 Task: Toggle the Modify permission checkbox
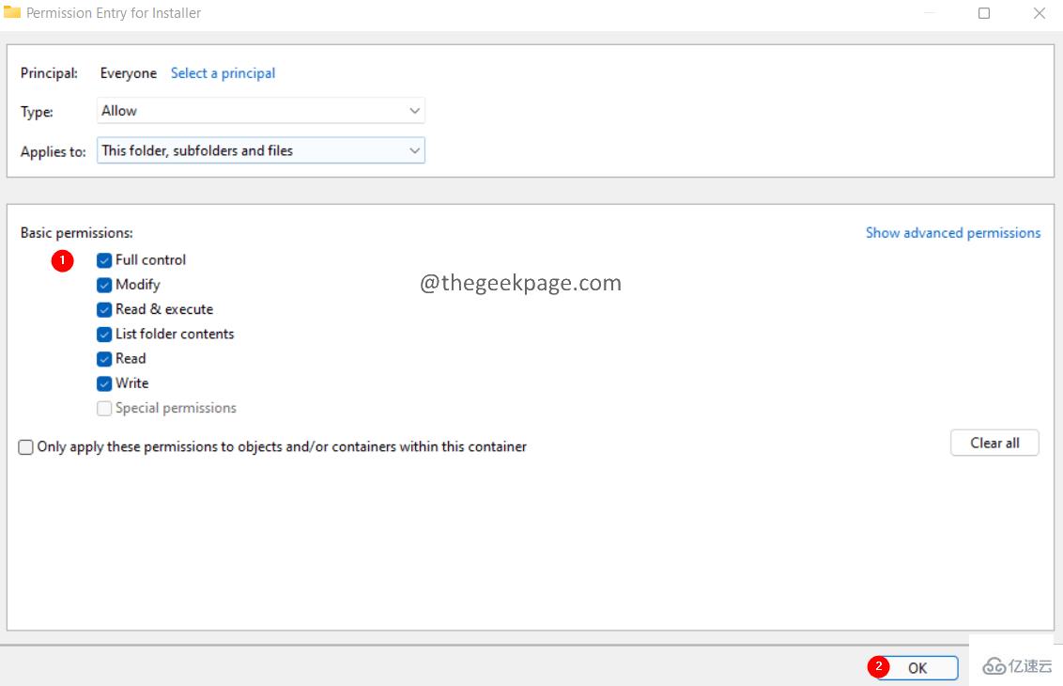(104, 285)
